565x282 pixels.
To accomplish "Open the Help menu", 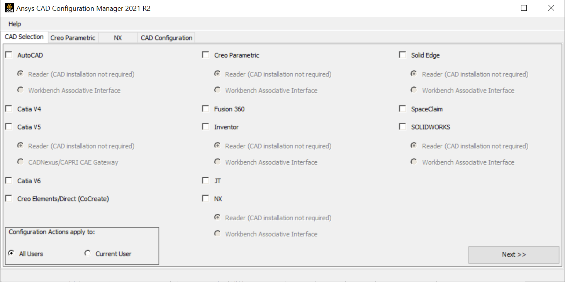I will click(15, 24).
